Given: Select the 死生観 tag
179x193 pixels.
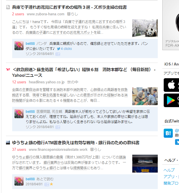Looking at the screenshot, I should coord(57,112).
